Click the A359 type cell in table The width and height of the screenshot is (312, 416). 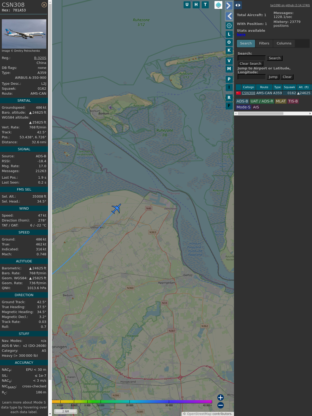pos(277,93)
